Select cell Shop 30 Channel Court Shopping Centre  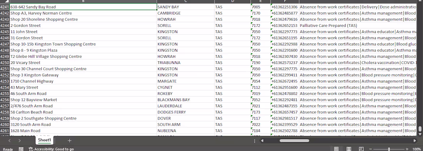[x=83, y=69]
